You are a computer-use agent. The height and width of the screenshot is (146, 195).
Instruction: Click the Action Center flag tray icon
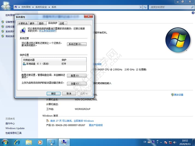[x=165, y=142]
